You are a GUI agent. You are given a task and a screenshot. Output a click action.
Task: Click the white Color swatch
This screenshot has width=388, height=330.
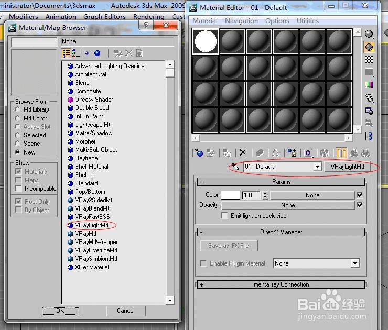coord(230,195)
